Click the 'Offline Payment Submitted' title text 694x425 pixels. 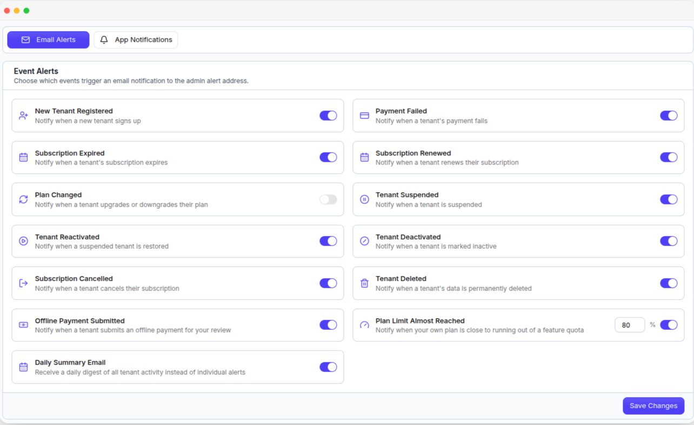[x=80, y=321]
